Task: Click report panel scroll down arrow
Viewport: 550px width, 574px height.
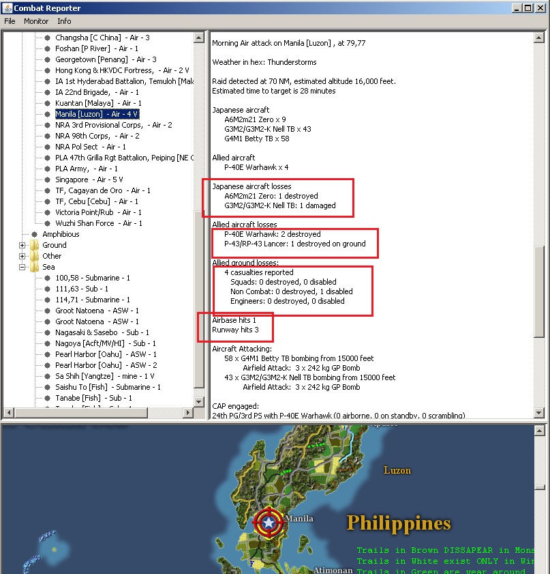Action: [x=539, y=412]
